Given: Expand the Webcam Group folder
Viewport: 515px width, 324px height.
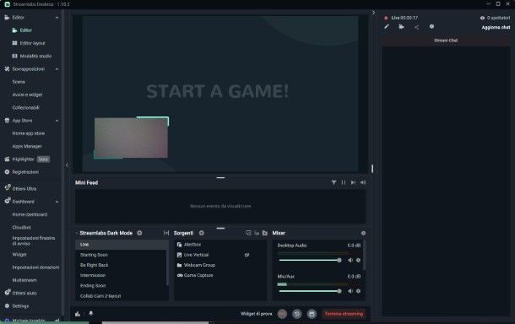Looking at the screenshot, I should [179, 265].
